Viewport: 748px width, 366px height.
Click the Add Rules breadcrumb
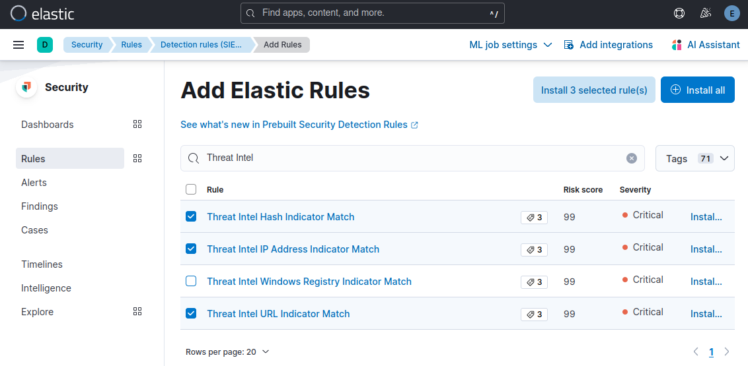(282, 45)
